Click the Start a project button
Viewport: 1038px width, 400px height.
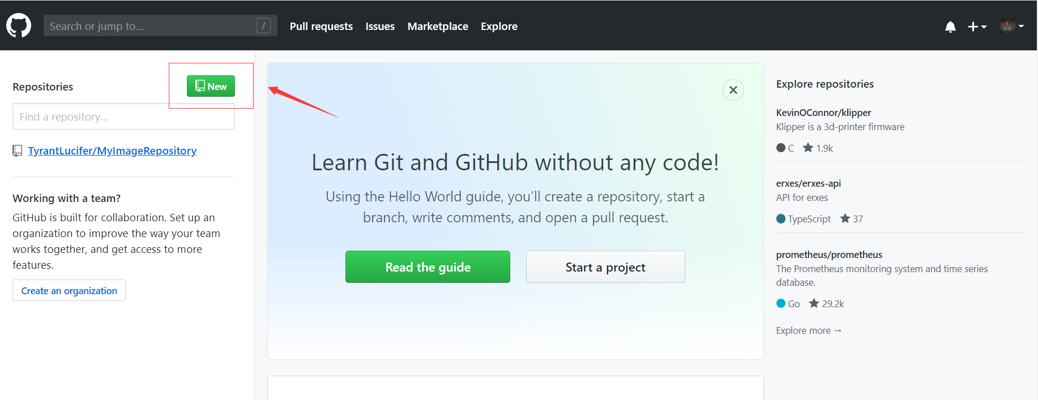pos(605,267)
